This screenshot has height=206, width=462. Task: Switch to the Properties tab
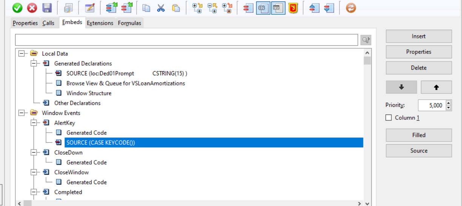[25, 23]
